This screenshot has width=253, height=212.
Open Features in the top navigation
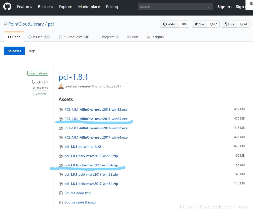click(x=25, y=7)
